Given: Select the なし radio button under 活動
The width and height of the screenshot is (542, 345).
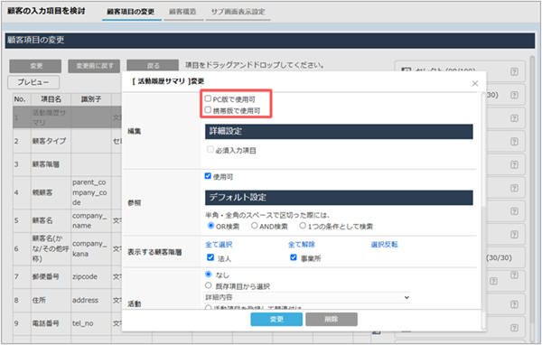Looking at the screenshot, I should pyautogui.click(x=208, y=275).
